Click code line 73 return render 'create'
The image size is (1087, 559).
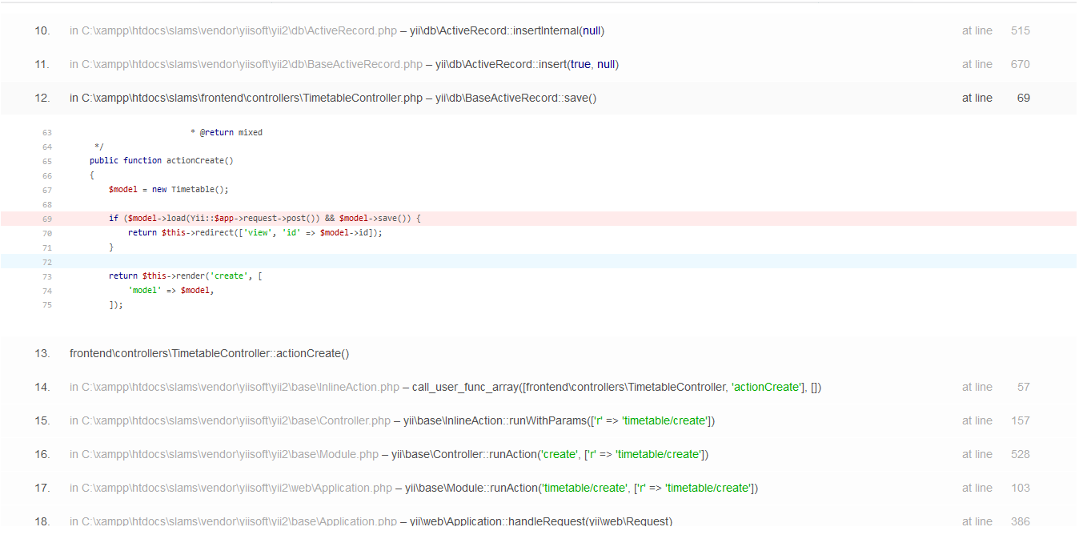point(186,275)
